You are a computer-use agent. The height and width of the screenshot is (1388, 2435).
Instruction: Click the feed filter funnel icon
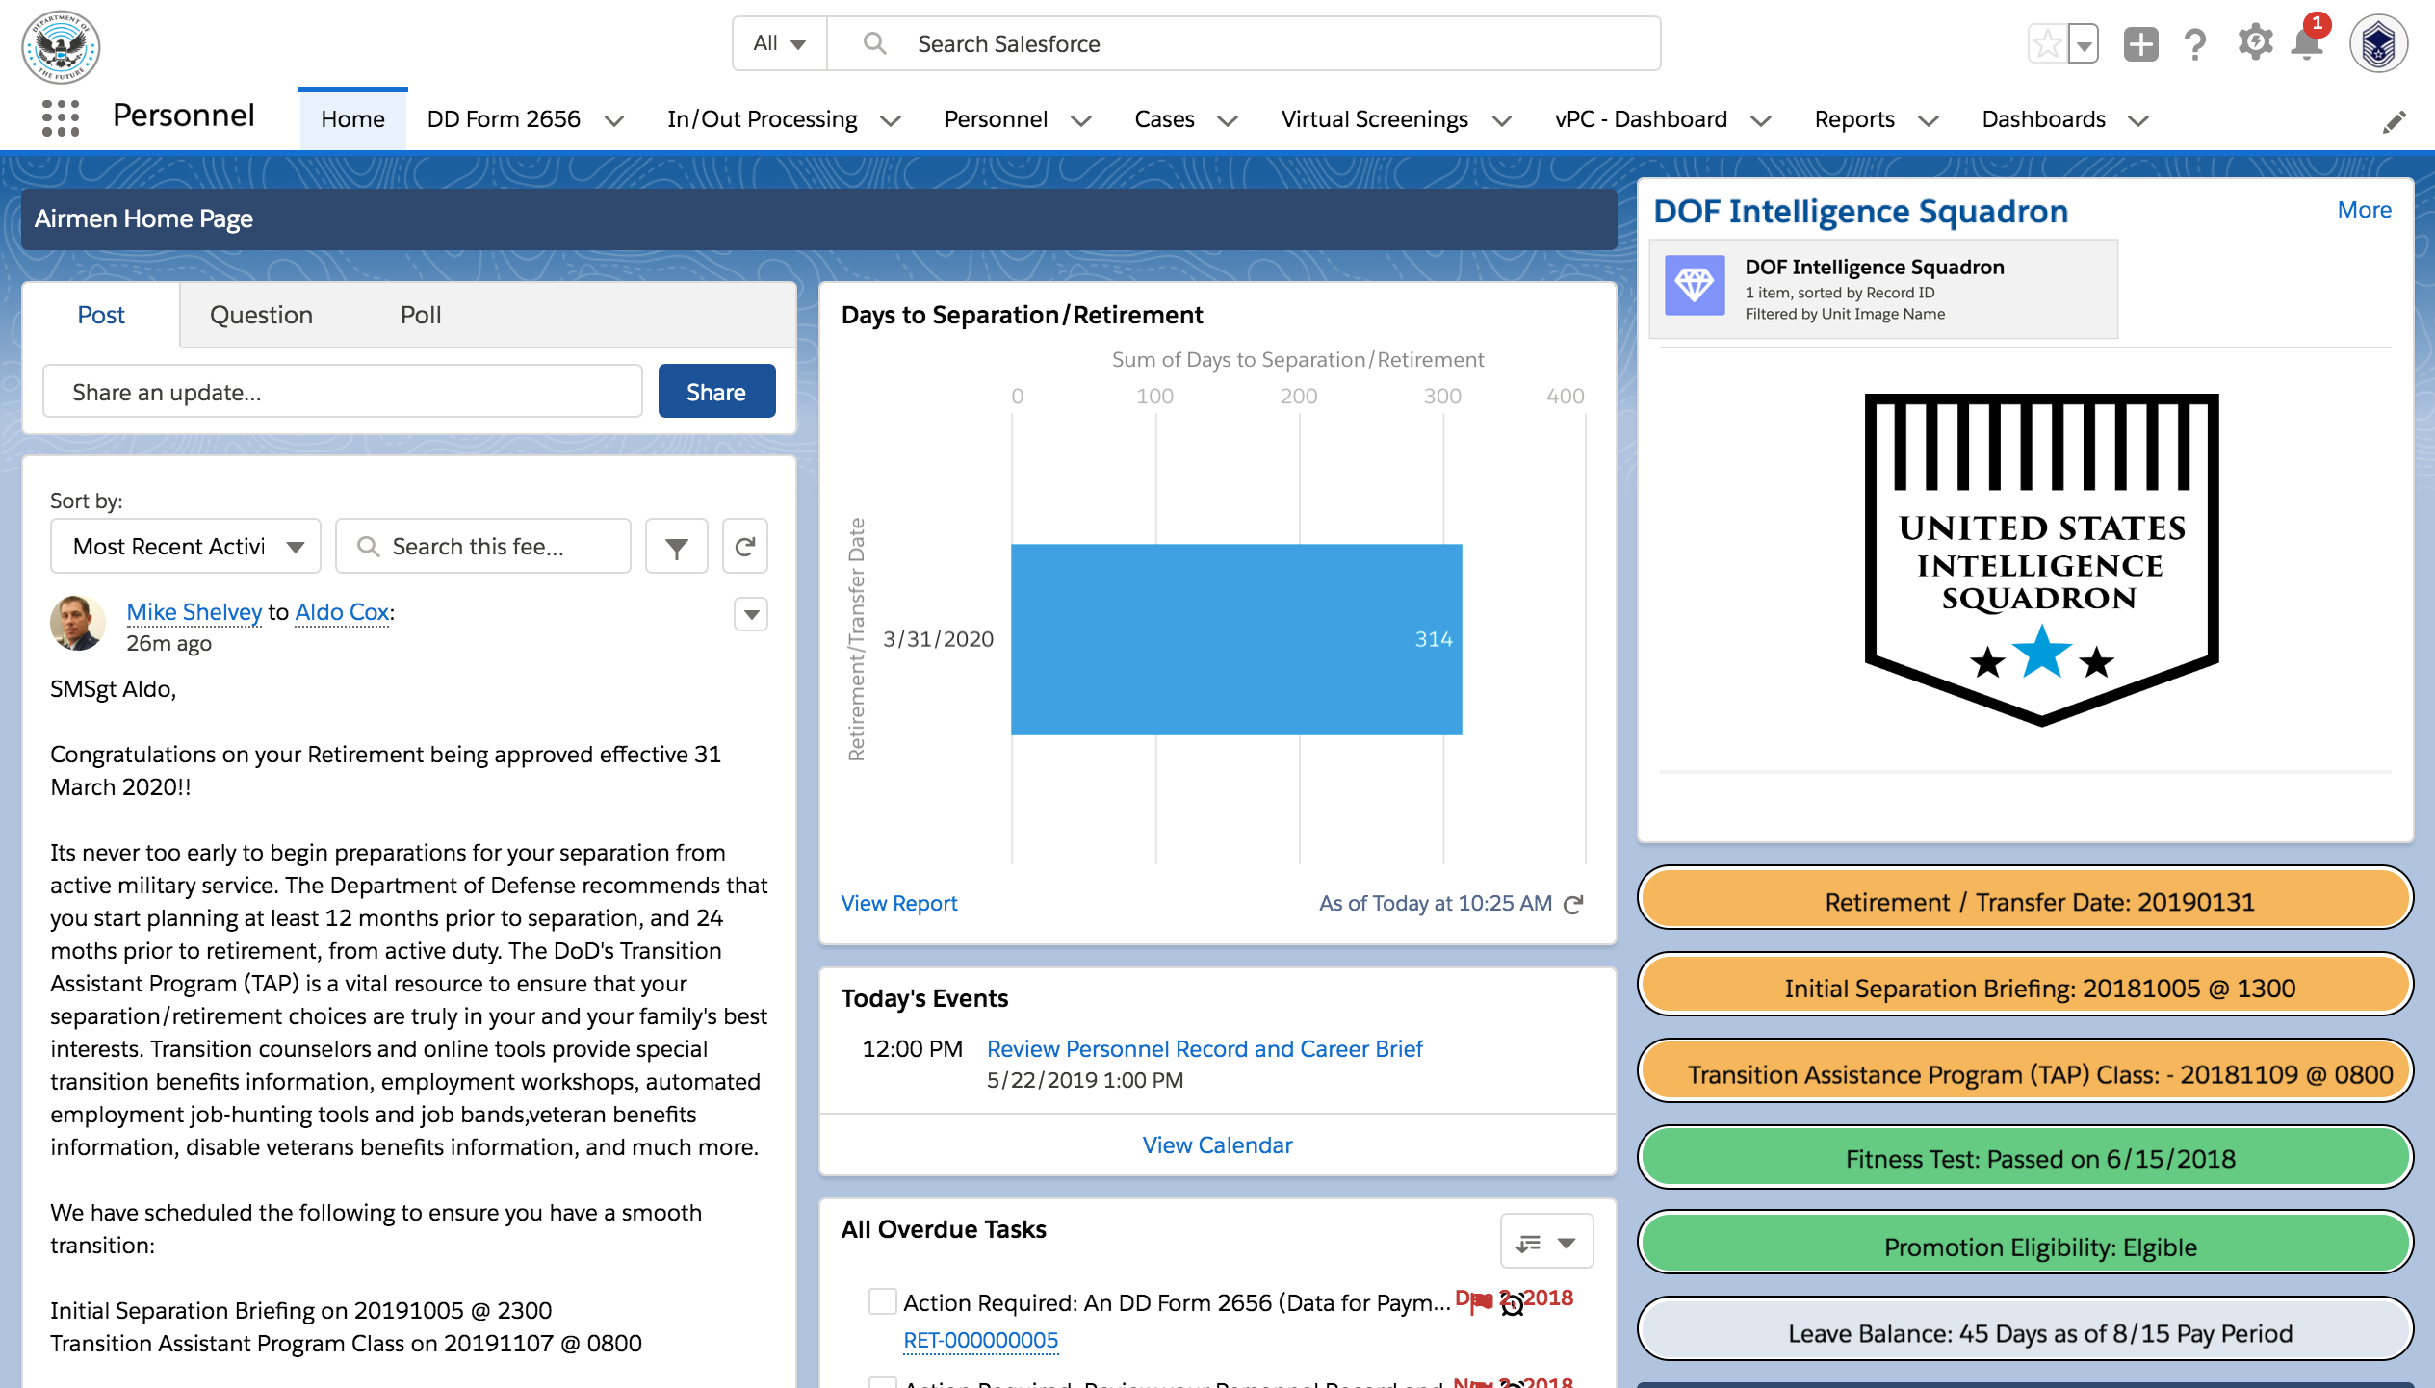(x=676, y=547)
